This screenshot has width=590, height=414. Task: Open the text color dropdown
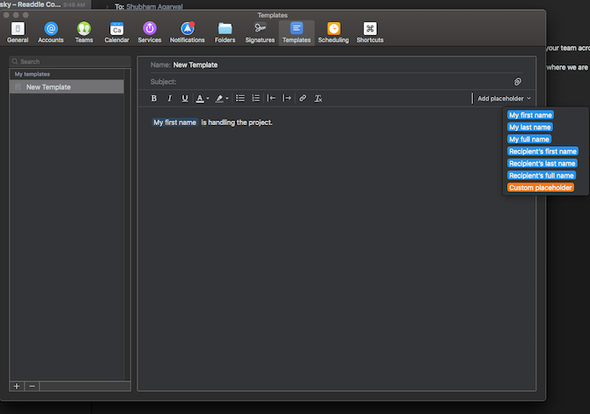pos(203,99)
